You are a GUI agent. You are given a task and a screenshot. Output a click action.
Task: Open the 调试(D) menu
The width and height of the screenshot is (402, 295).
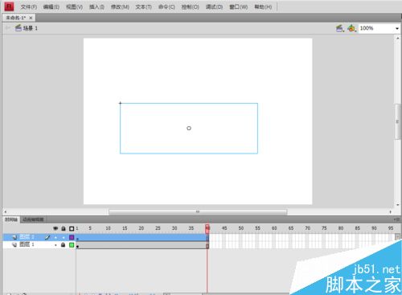pos(214,7)
